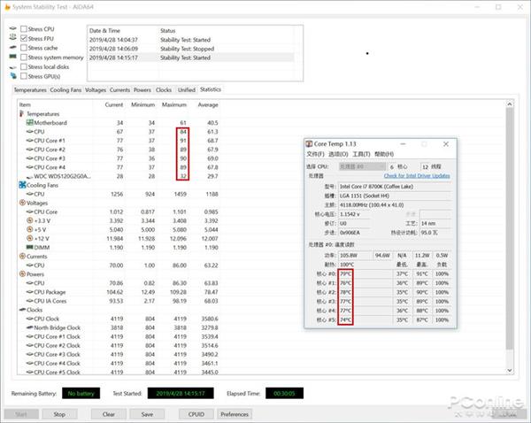Enable the Stress system memory checkbox
Screen dimensions: 531x423
[23, 57]
